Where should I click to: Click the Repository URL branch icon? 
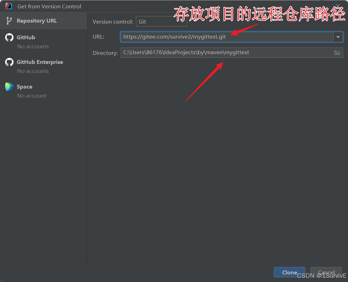click(9, 21)
